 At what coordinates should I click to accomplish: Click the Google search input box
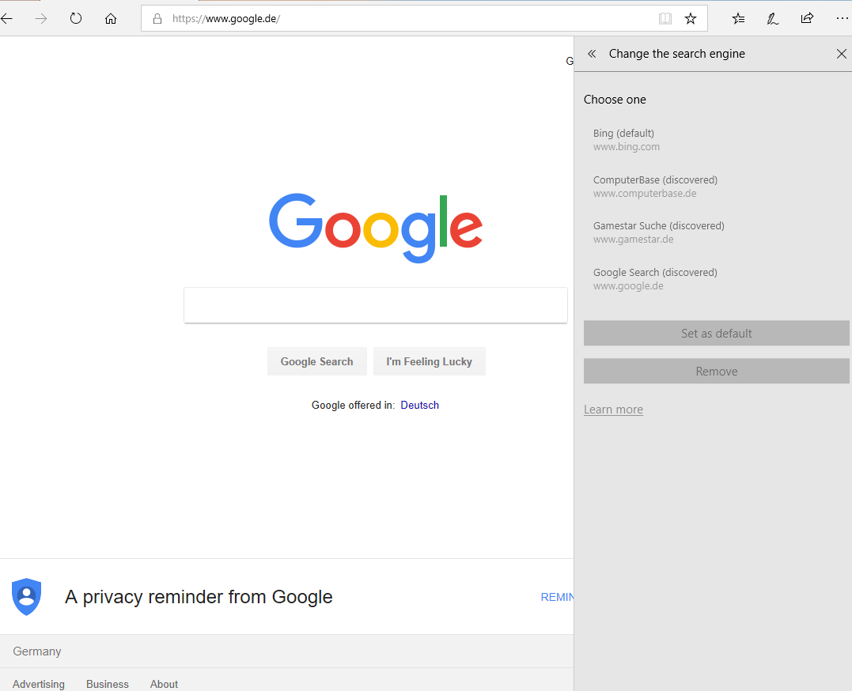[376, 305]
